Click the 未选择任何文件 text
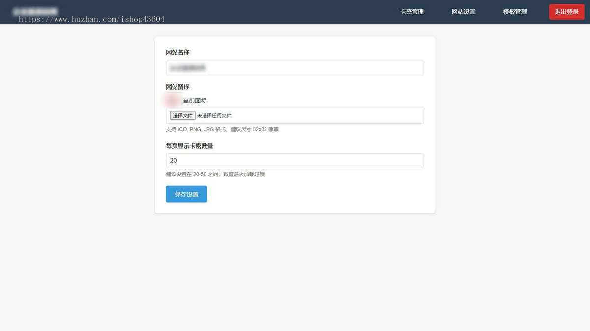 [214, 116]
